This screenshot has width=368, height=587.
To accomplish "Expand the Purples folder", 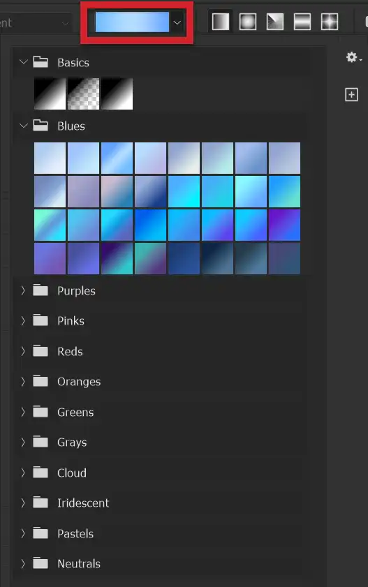I will click(x=23, y=290).
